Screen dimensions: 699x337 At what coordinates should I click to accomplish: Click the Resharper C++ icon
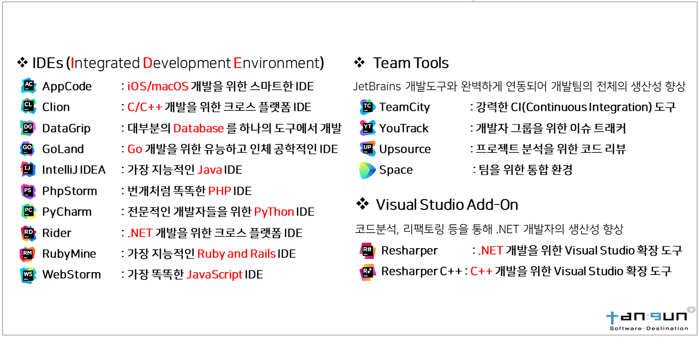pos(368,272)
